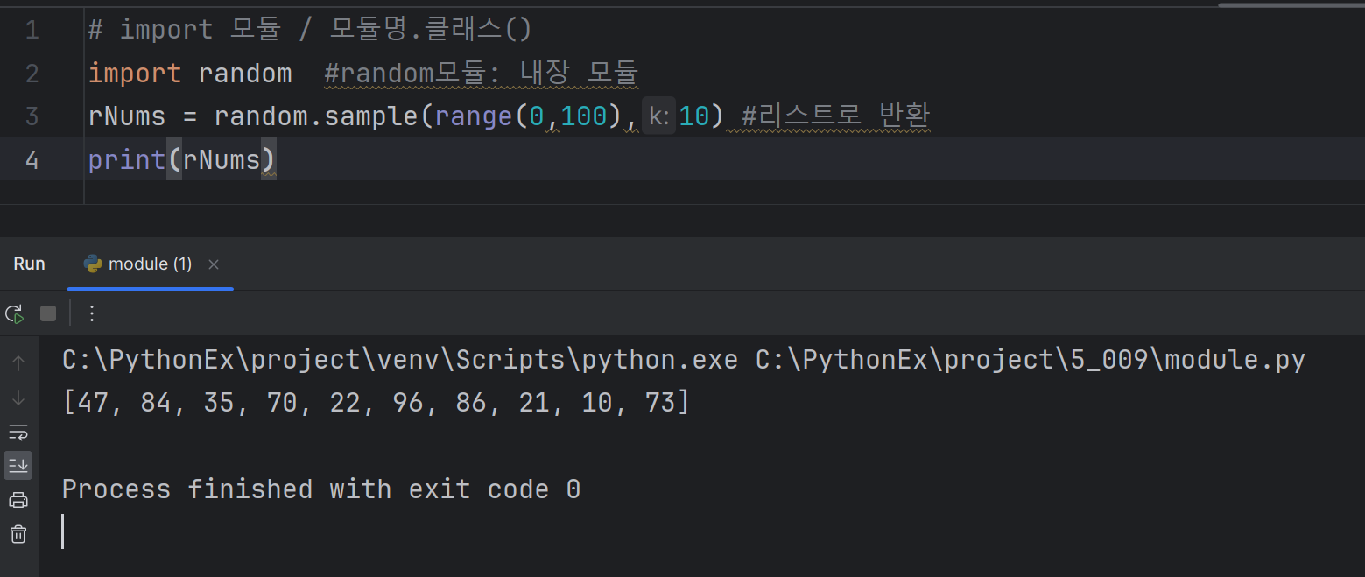Click the python.exe path in console

pos(400,360)
